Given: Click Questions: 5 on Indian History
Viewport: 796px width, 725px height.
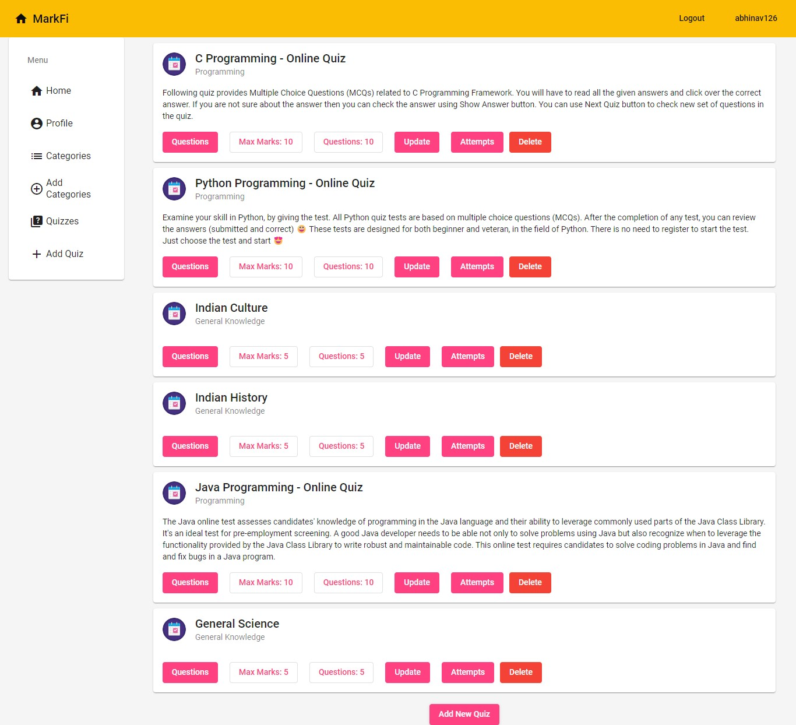Looking at the screenshot, I should 341,446.
